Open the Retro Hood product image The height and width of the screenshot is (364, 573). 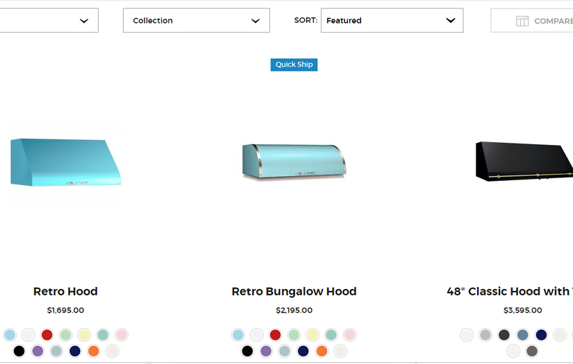click(65, 163)
